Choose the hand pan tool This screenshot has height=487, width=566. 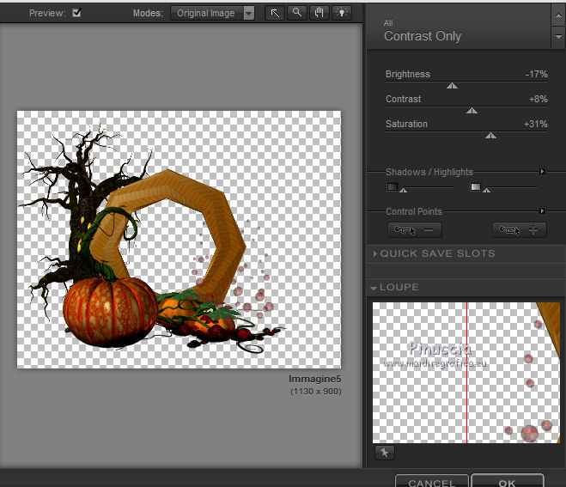coord(320,13)
